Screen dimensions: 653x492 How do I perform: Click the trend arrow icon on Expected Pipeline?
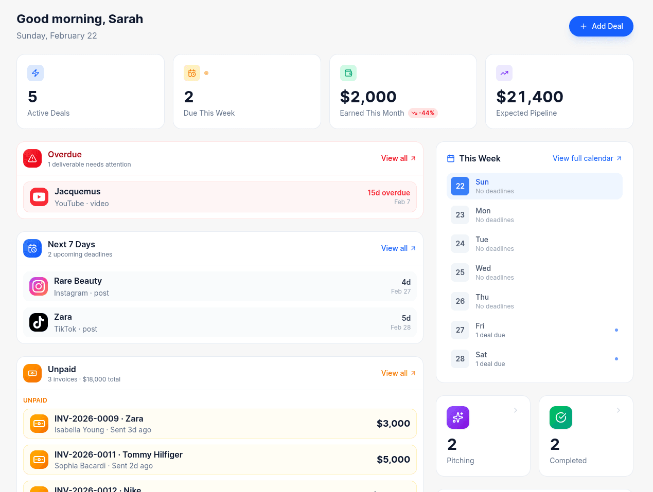point(504,73)
